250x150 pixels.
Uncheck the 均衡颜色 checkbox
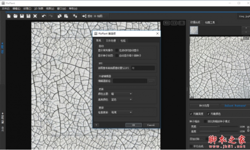click(x=208, y=114)
